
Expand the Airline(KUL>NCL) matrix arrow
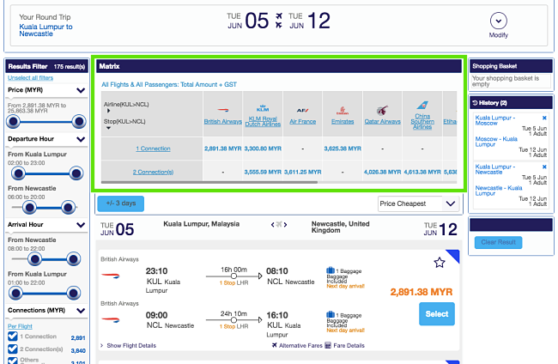108,111
